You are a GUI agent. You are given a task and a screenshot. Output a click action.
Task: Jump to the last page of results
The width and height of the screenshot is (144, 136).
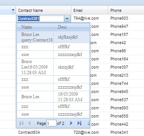[x=79, y=123]
